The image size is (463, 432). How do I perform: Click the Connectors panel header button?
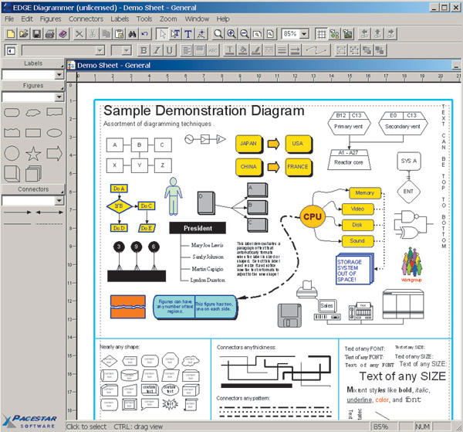coord(33,189)
